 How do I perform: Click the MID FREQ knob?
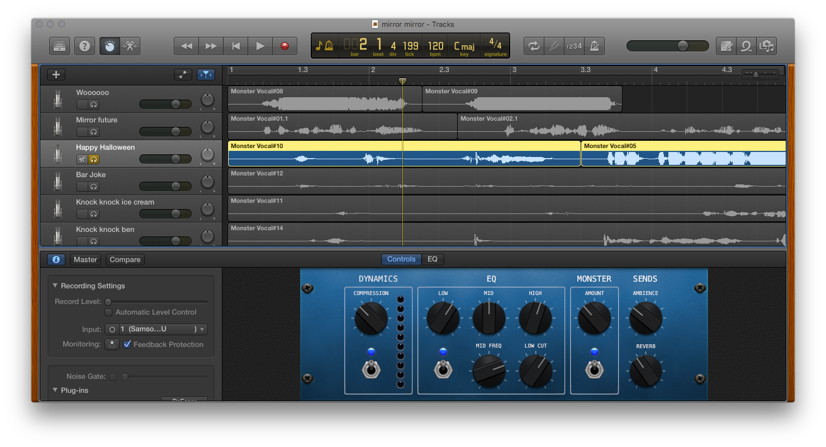point(489,370)
